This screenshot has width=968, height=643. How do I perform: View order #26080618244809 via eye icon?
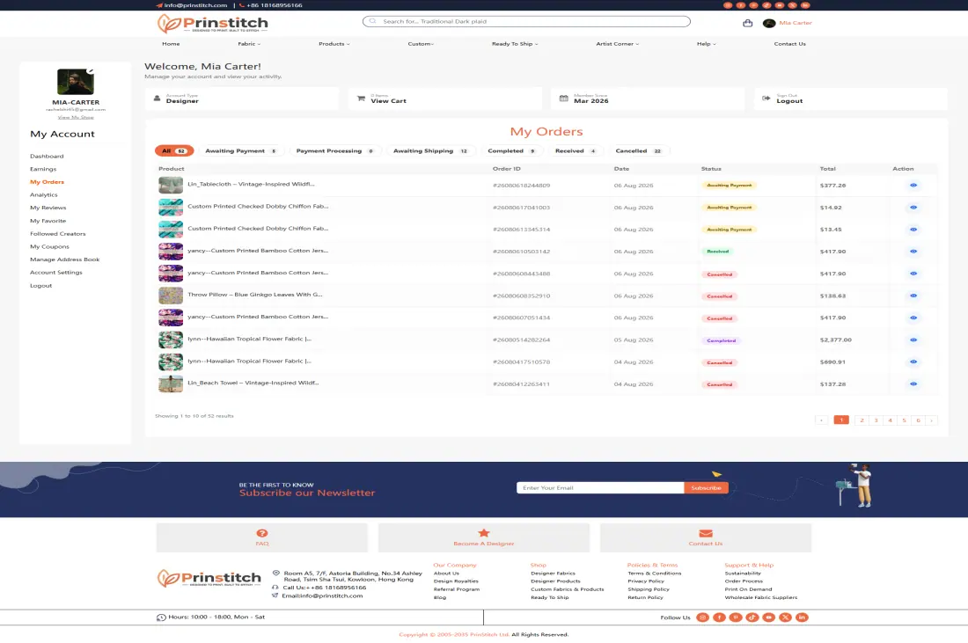pyautogui.click(x=913, y=185)
